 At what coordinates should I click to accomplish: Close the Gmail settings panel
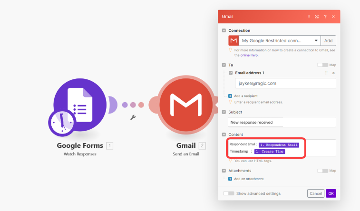pos(333,17)
